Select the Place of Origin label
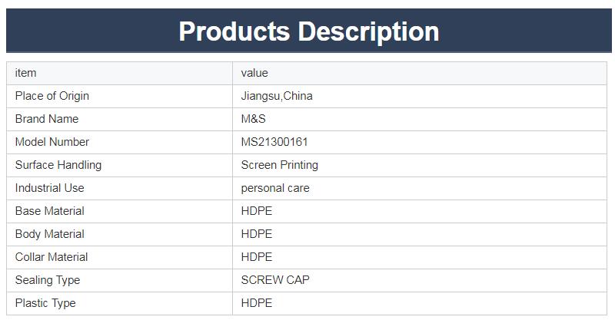The width and height of the screenshot is (615, 320). 52,96
